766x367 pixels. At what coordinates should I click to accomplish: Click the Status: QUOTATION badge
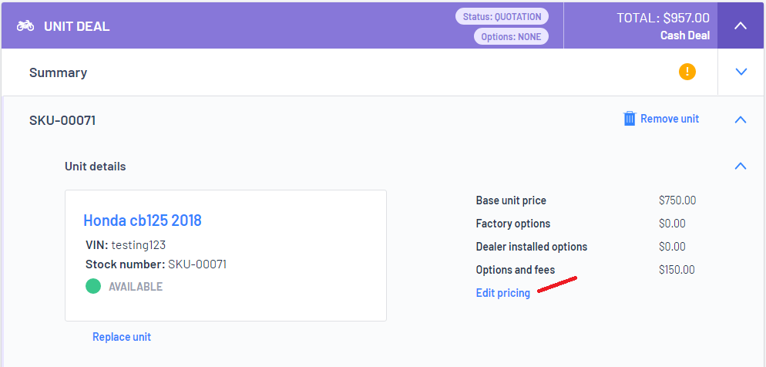point(502,17)
